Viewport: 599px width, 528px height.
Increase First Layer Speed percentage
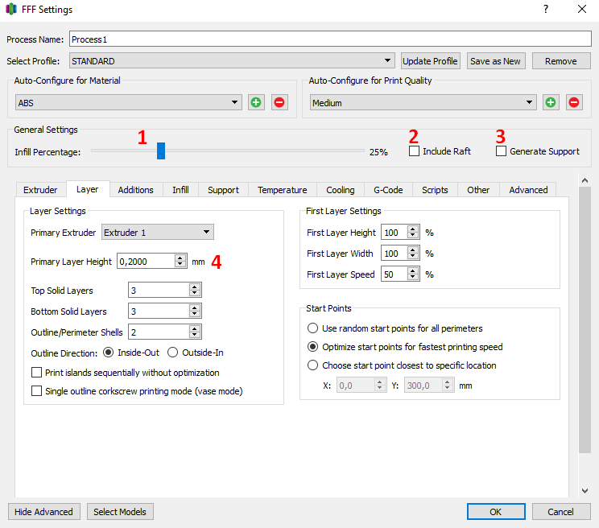[x=412, y=271]
